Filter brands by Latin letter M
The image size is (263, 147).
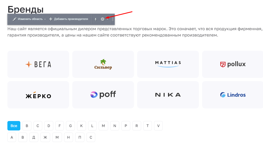pyautogui.click(x=103, y=126)
